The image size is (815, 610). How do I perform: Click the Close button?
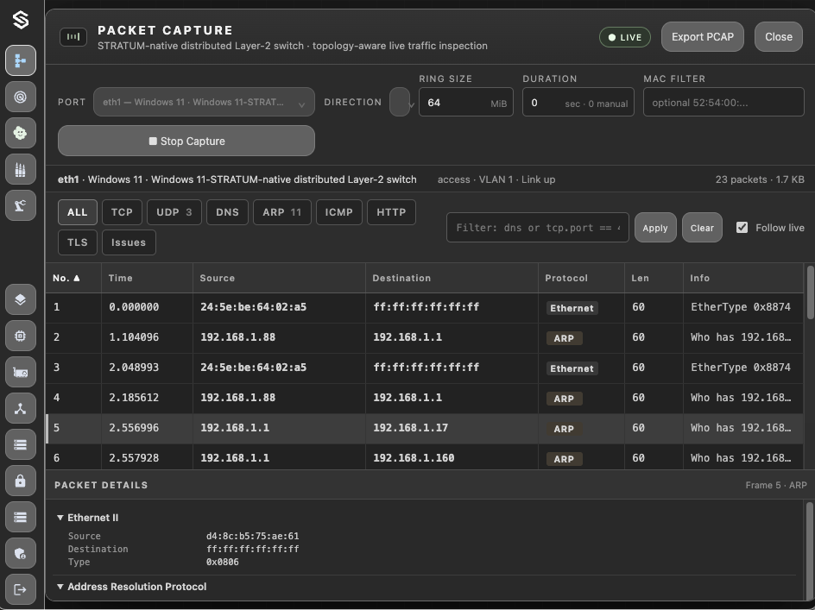coord(779,37)
